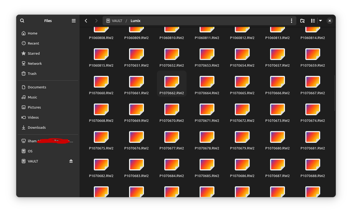
Task: Select file P1070687.RW2
Action: [x=278, y=168]
